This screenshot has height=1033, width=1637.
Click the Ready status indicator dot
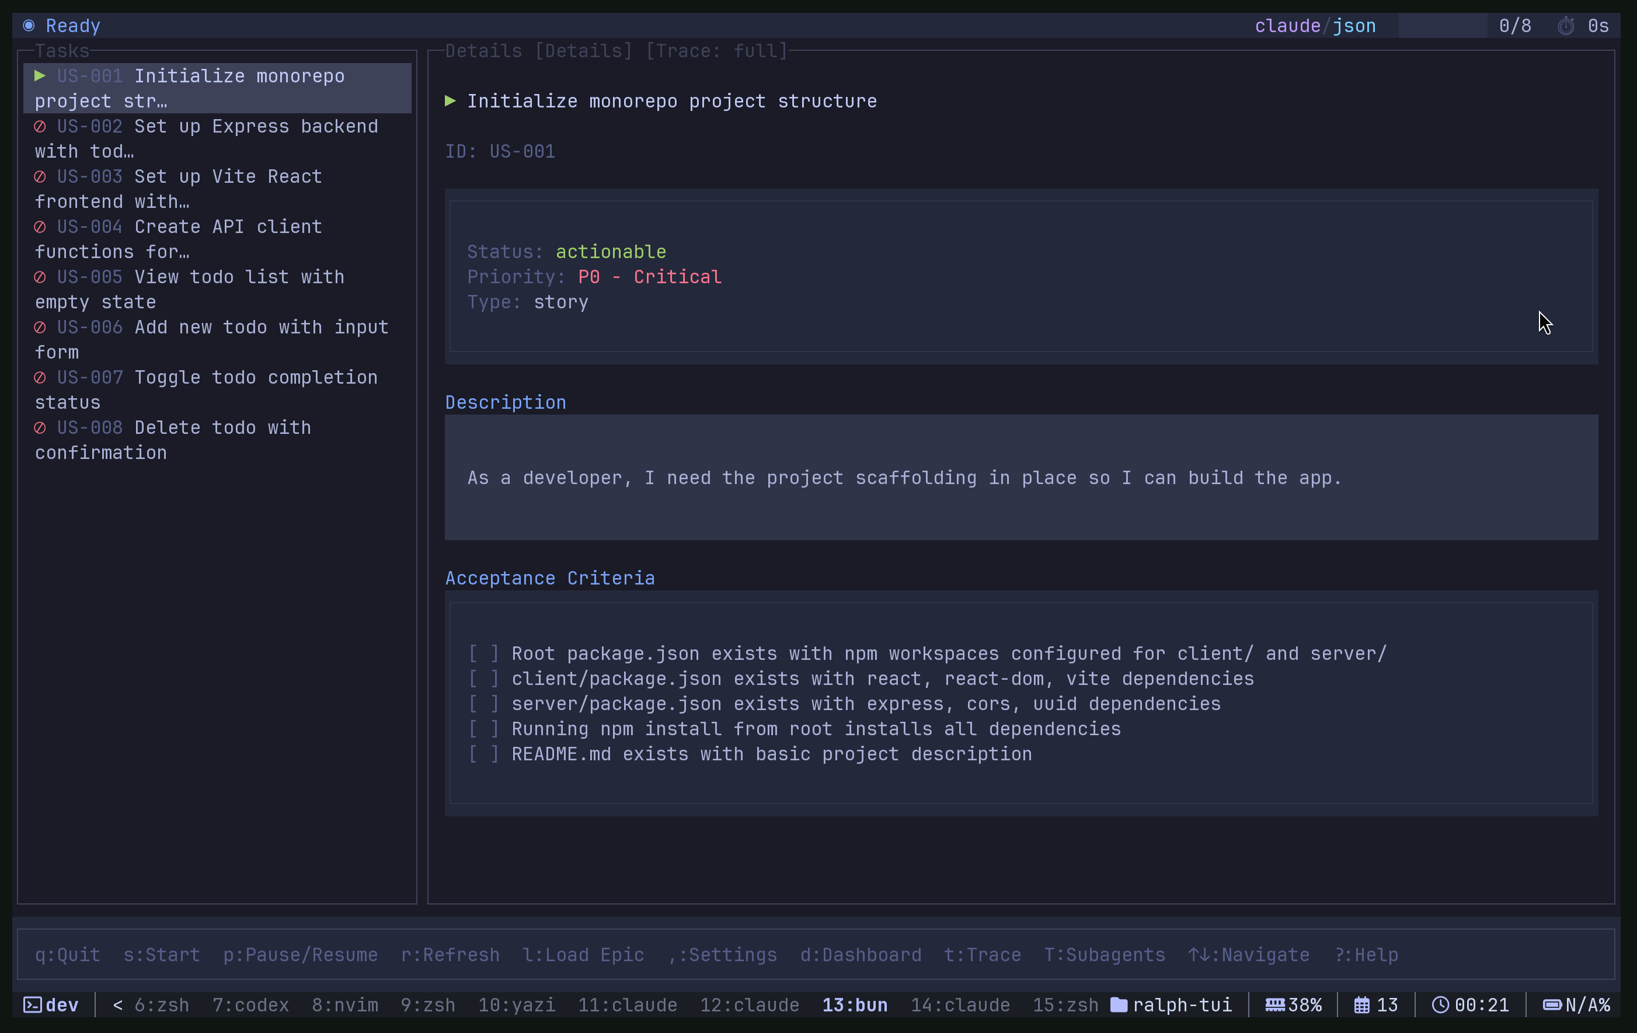(x=29, y=25)
